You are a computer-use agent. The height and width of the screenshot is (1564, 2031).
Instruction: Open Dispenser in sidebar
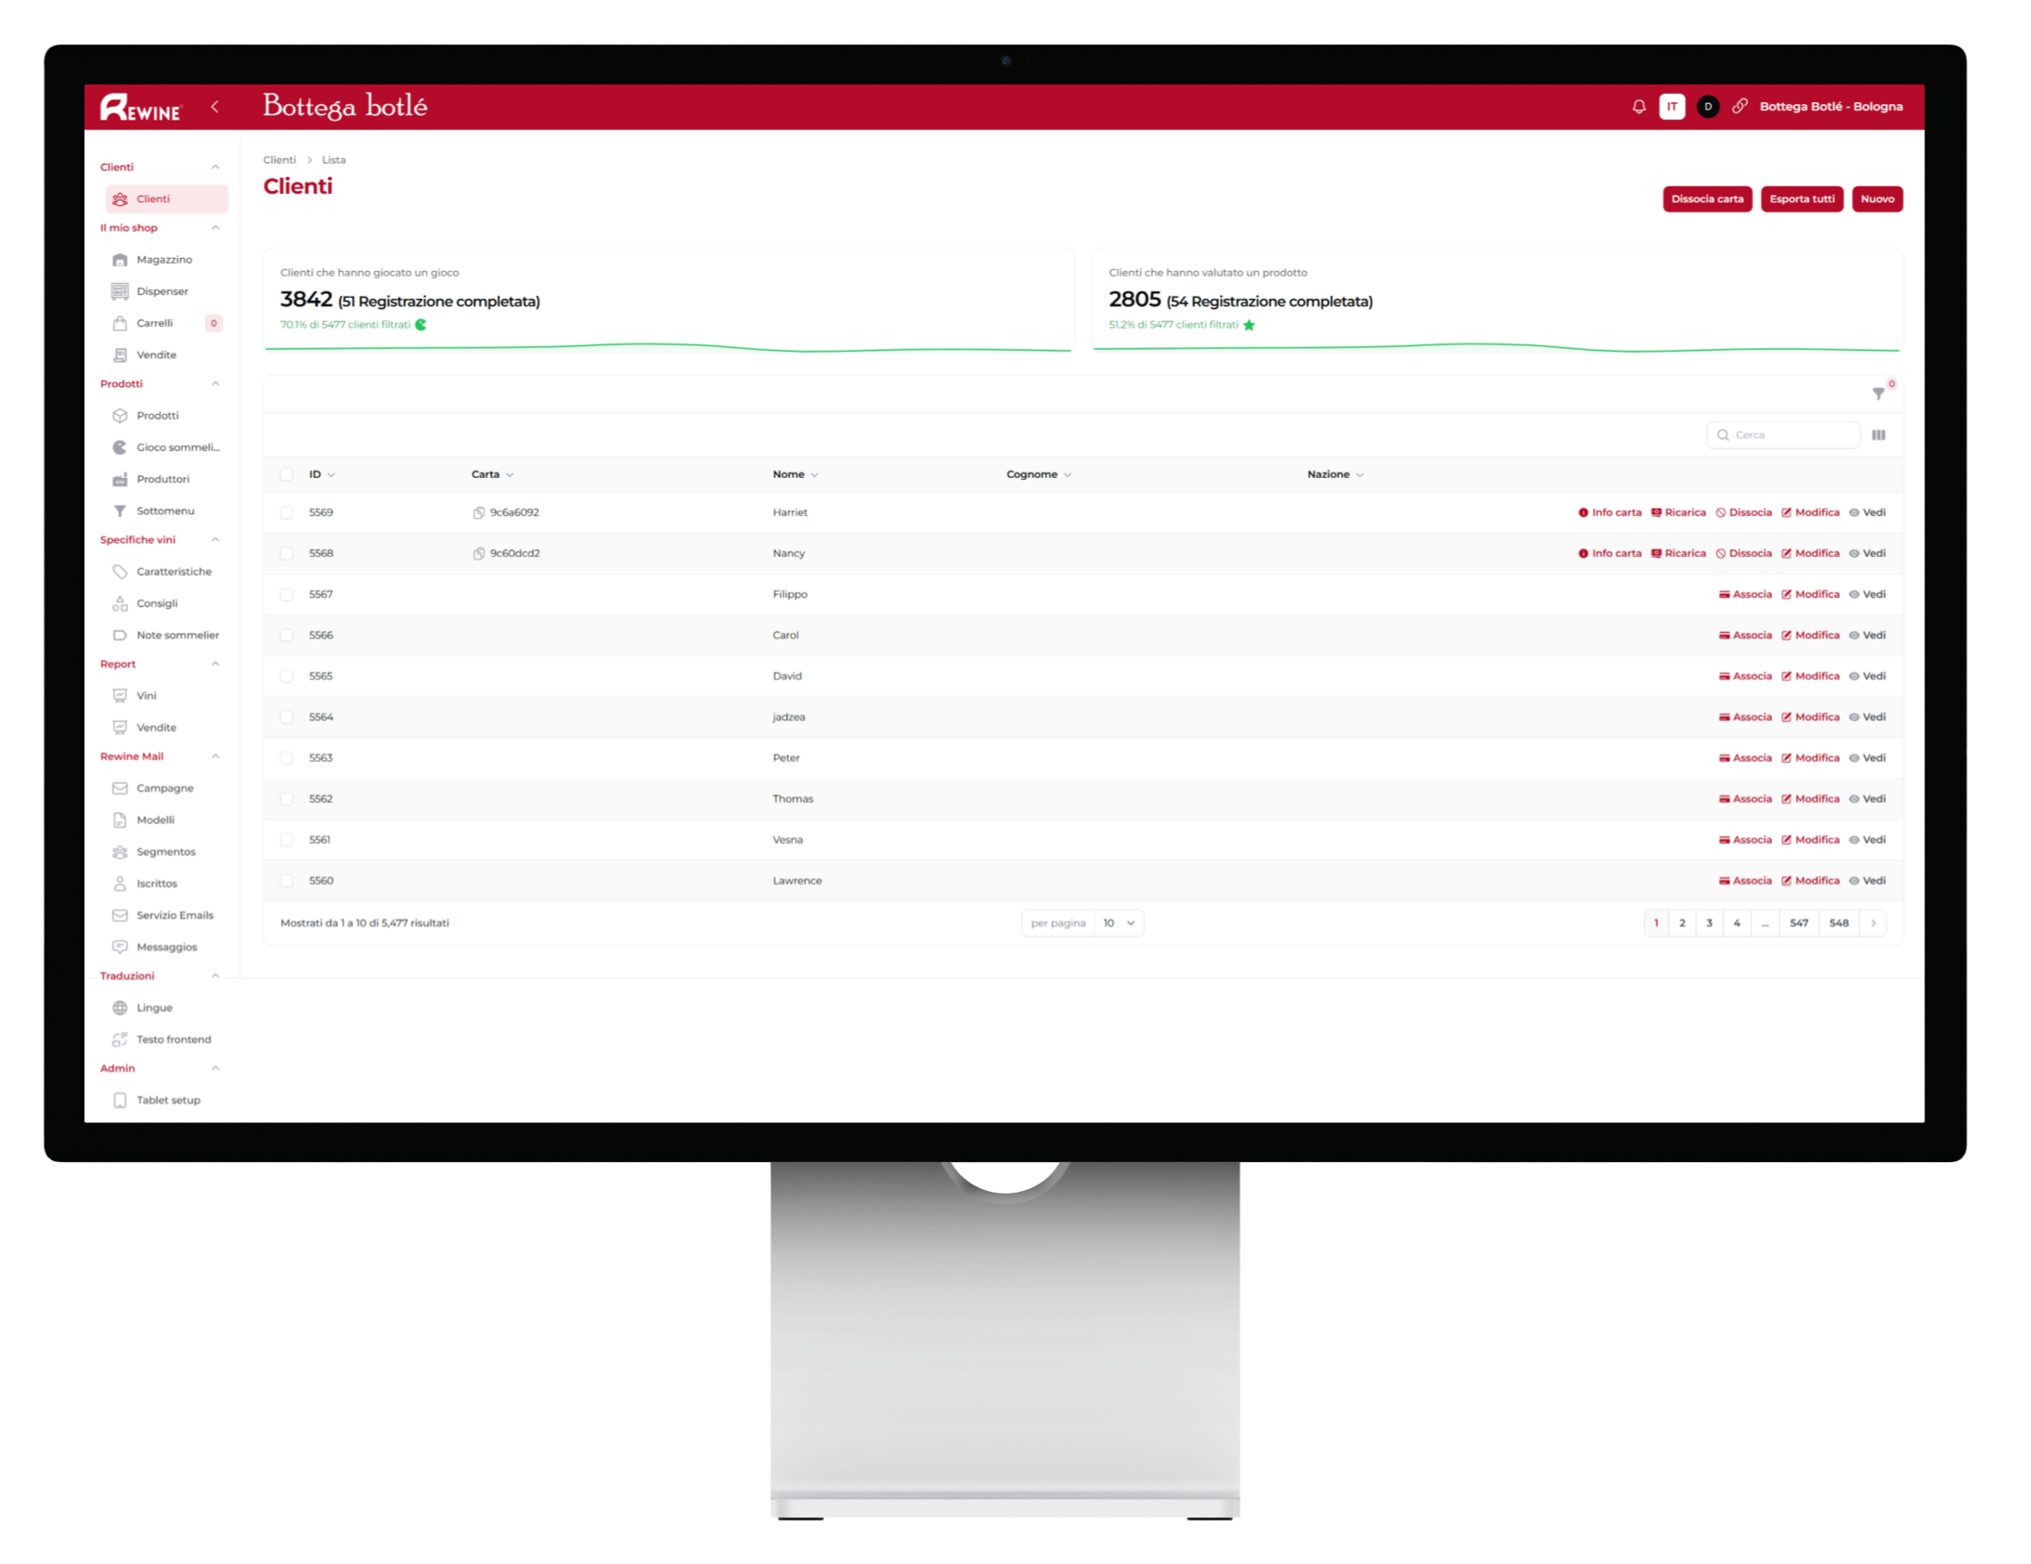click(x=165, y=291)
